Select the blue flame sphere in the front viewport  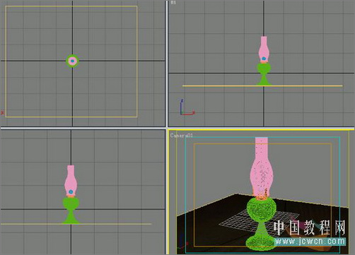pos(264,59)
